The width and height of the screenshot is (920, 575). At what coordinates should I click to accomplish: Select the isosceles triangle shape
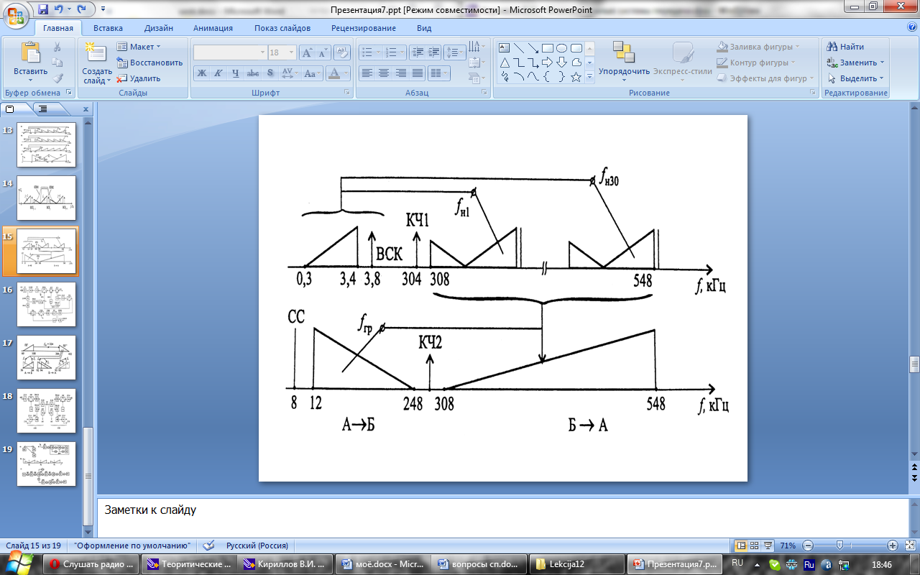pos(504,63)
